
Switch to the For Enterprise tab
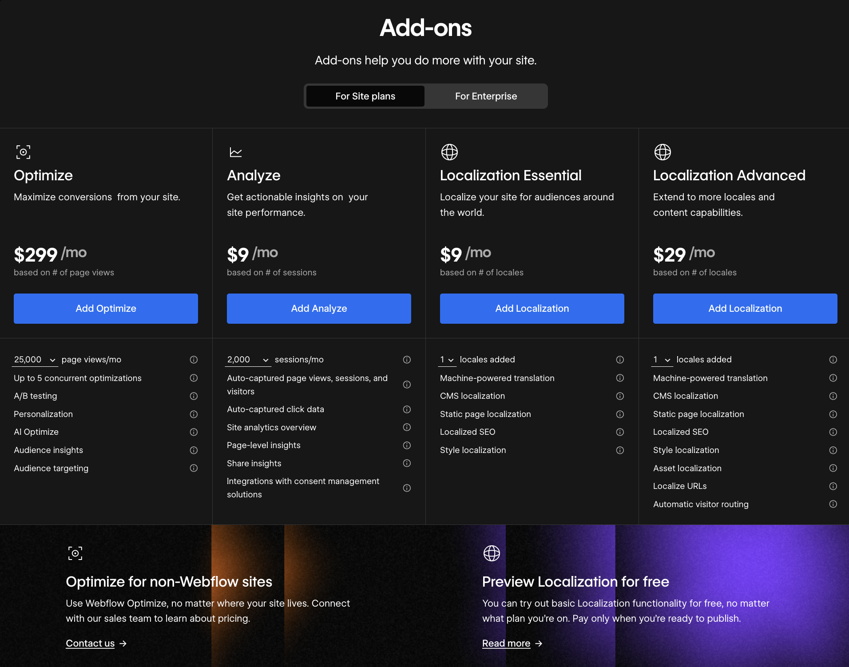click(x=486, y=96)
